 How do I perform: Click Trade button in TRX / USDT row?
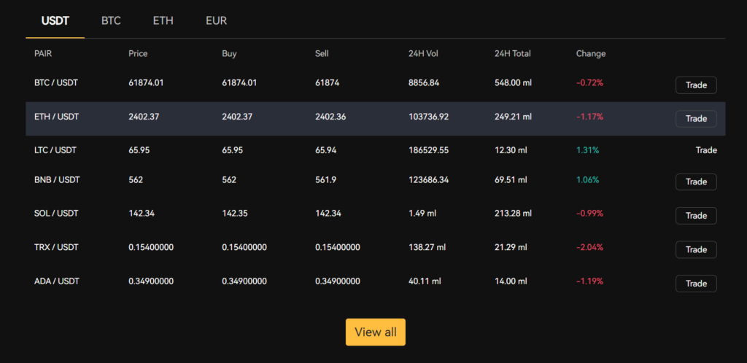click(696, 249)
